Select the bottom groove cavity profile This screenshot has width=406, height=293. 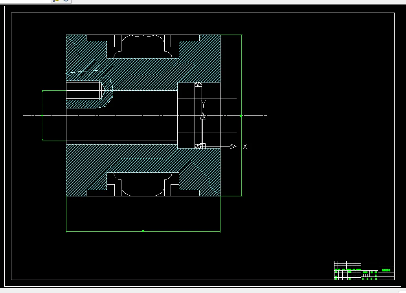point(143,184)
